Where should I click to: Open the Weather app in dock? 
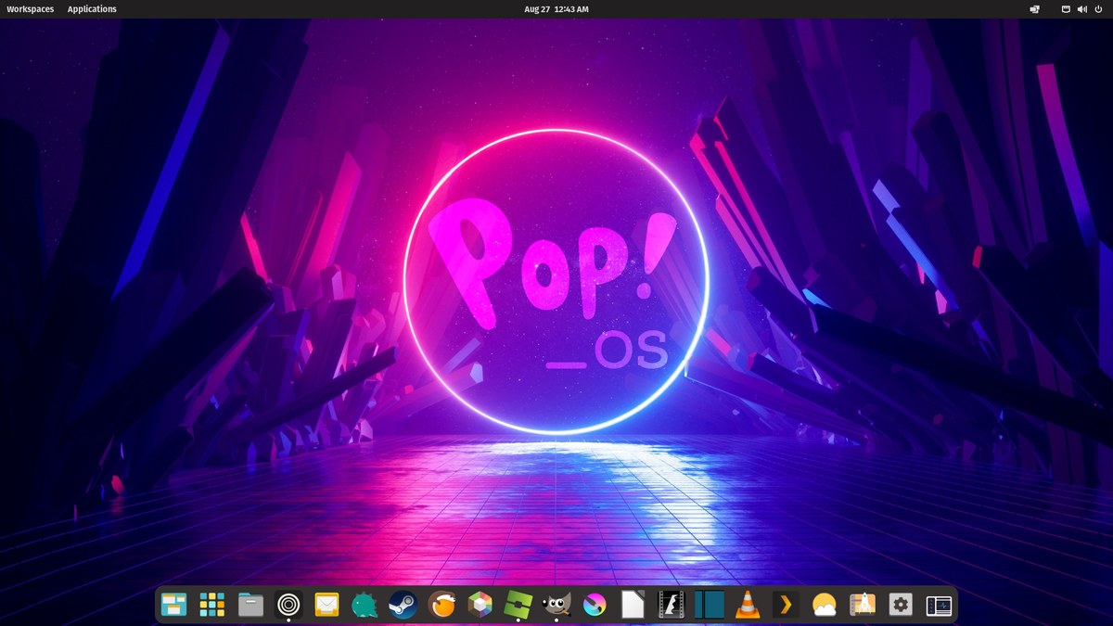click(x=824, y=606)
